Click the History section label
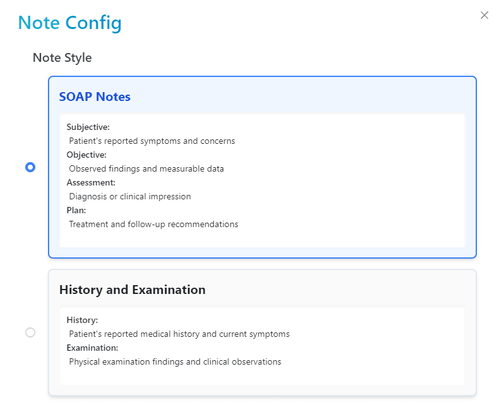Image resolution: width=499 pixels, height=405 pixels. (83, 320)
